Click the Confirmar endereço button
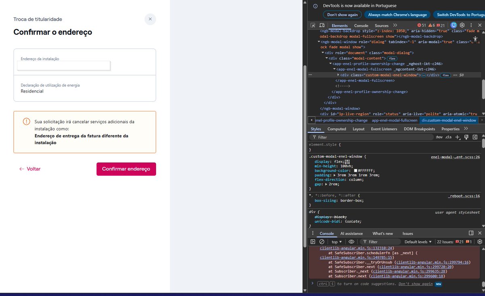The width and height of the screenshot is (485, 296). pyautogui.click(x=126, y=169)
